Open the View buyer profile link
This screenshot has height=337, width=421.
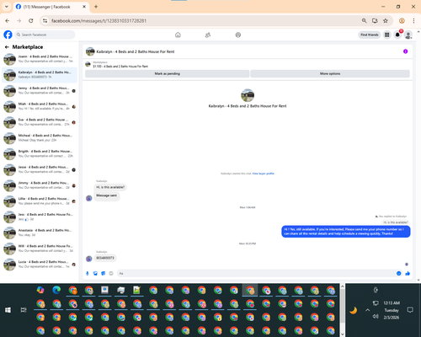coord(263,174)
